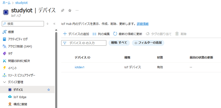Sort by デバイス ID column header
The width and height of the screenshot is (221, 108).
83,57
